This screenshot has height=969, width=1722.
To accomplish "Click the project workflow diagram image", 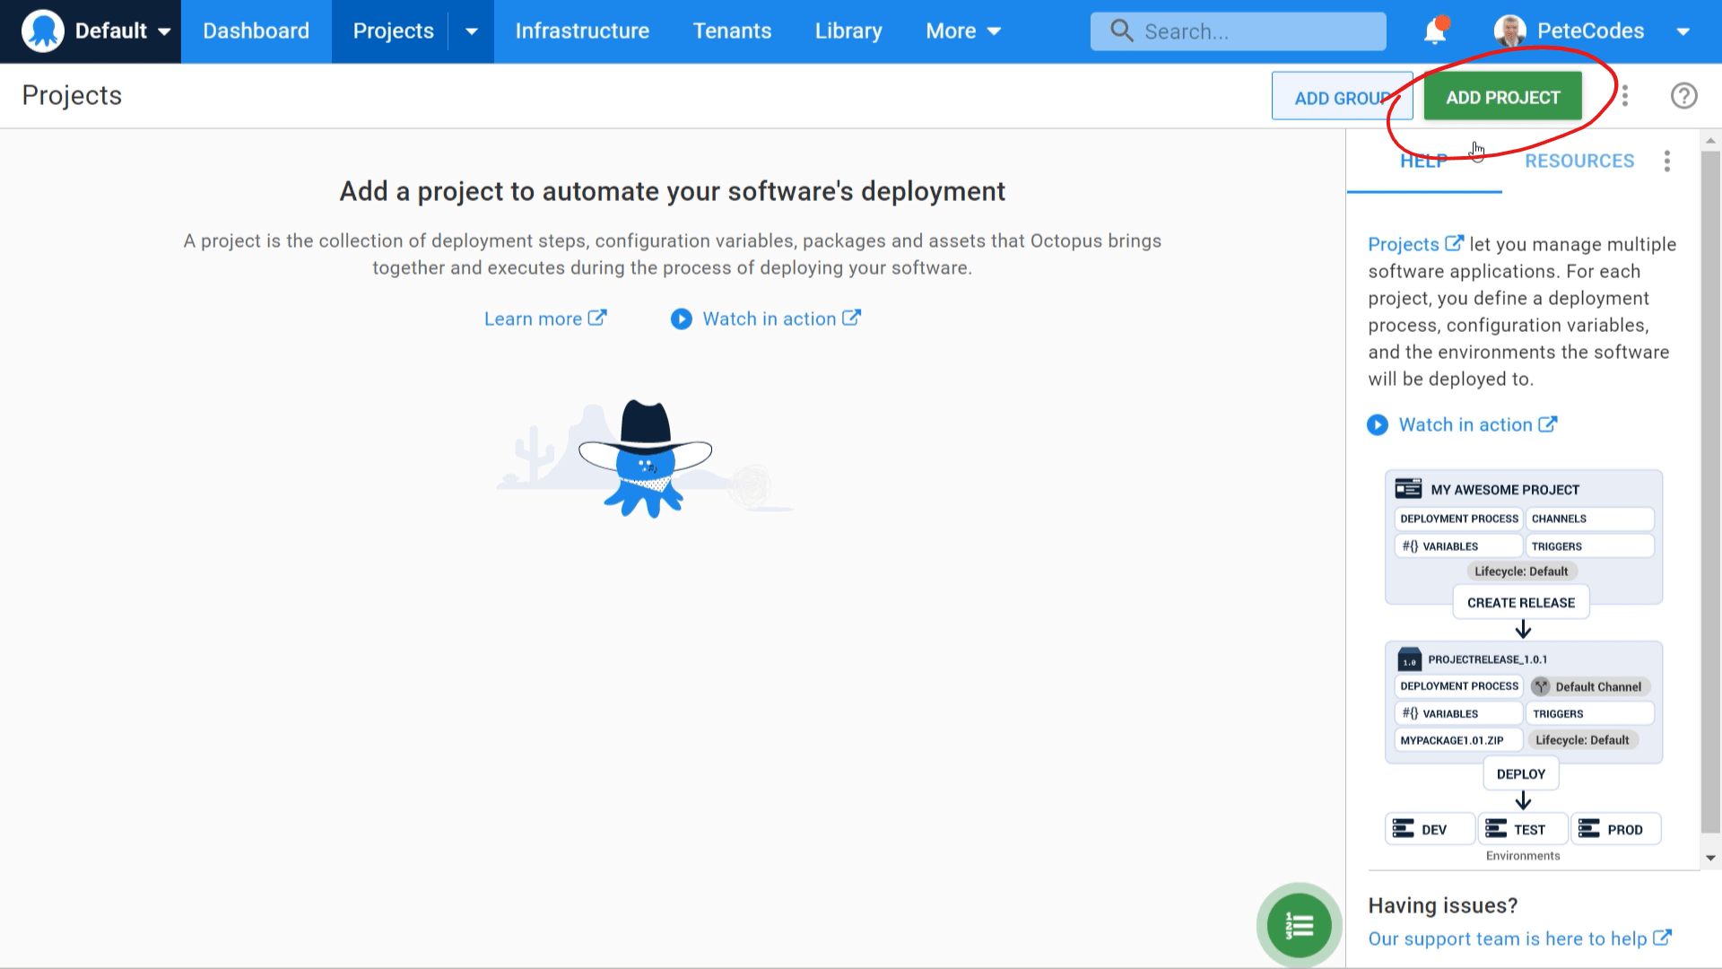I will (1523, 665).
